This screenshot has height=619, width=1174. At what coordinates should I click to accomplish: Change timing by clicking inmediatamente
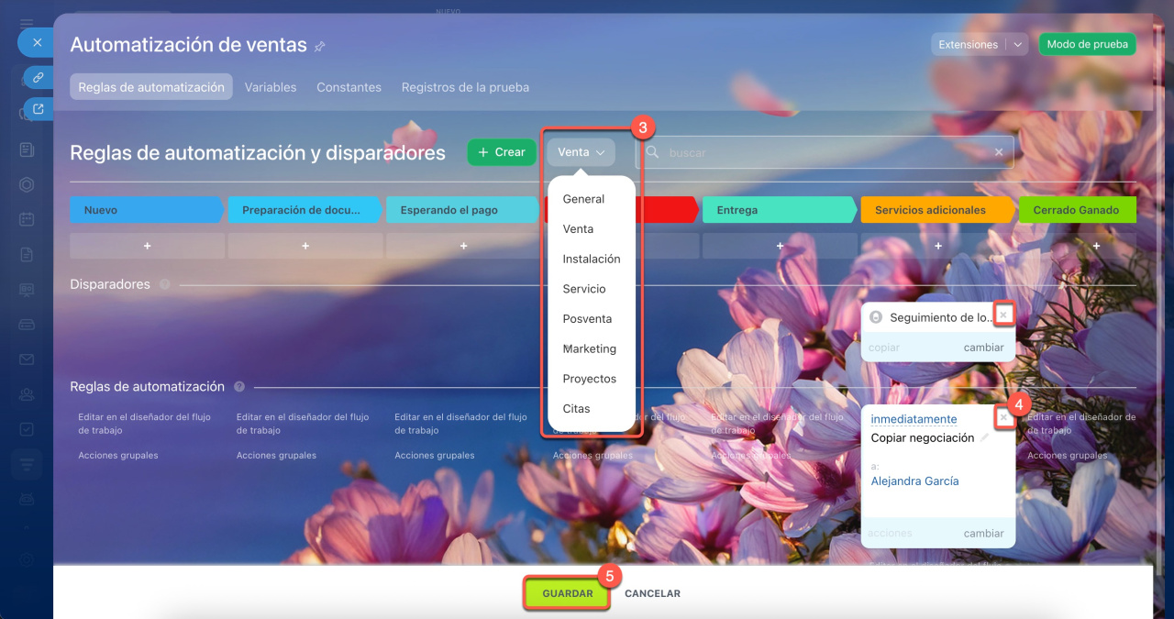[x=913, y=419]
